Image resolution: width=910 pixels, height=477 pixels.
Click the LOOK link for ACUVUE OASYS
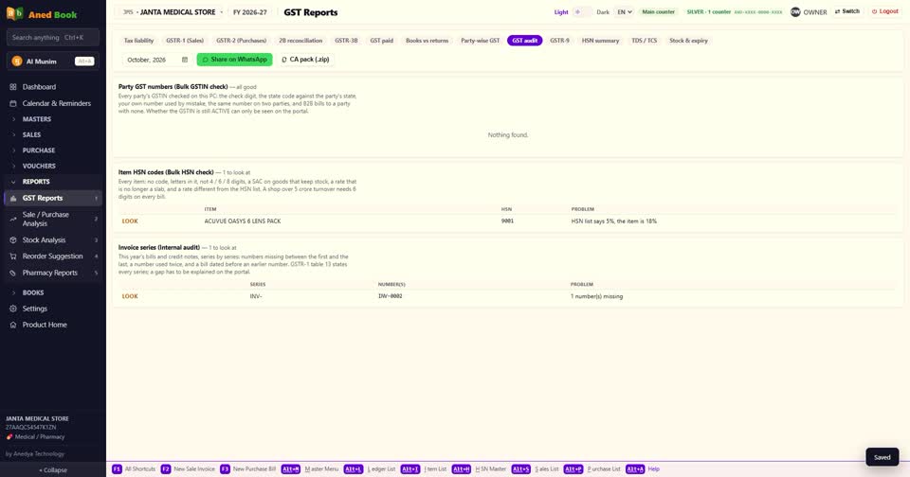130,221
